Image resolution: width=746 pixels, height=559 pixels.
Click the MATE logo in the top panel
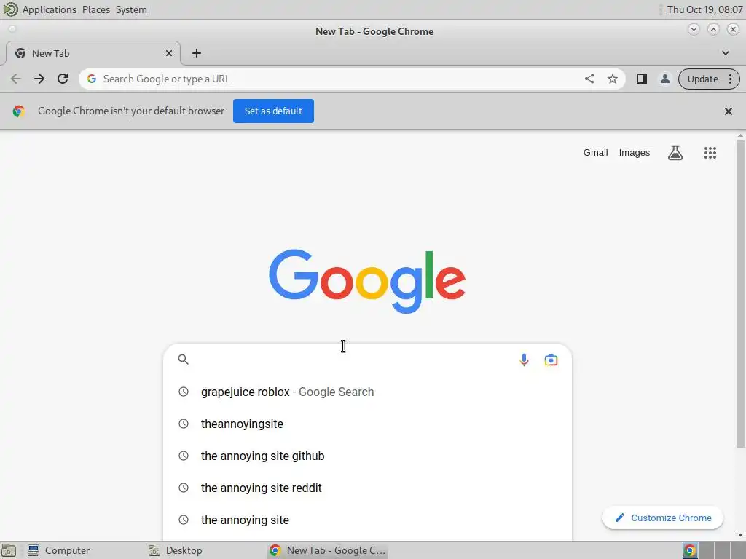[10, 9]
